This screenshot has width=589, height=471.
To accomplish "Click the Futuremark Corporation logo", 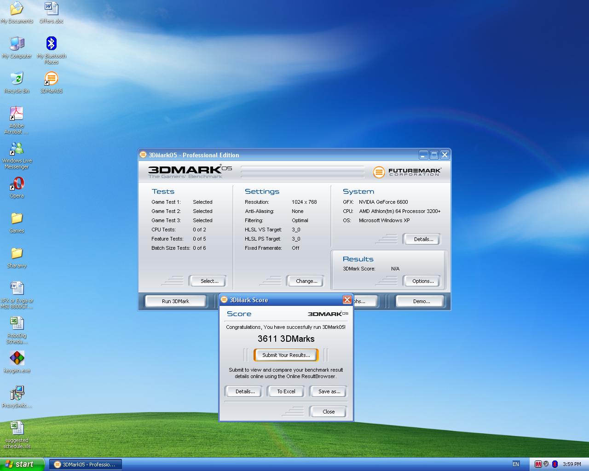I will coord(407,172).
